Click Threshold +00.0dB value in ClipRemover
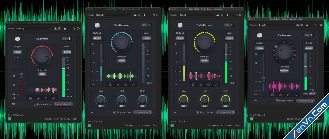This screenshot has height=139, width=329. [x=284, y=70]
